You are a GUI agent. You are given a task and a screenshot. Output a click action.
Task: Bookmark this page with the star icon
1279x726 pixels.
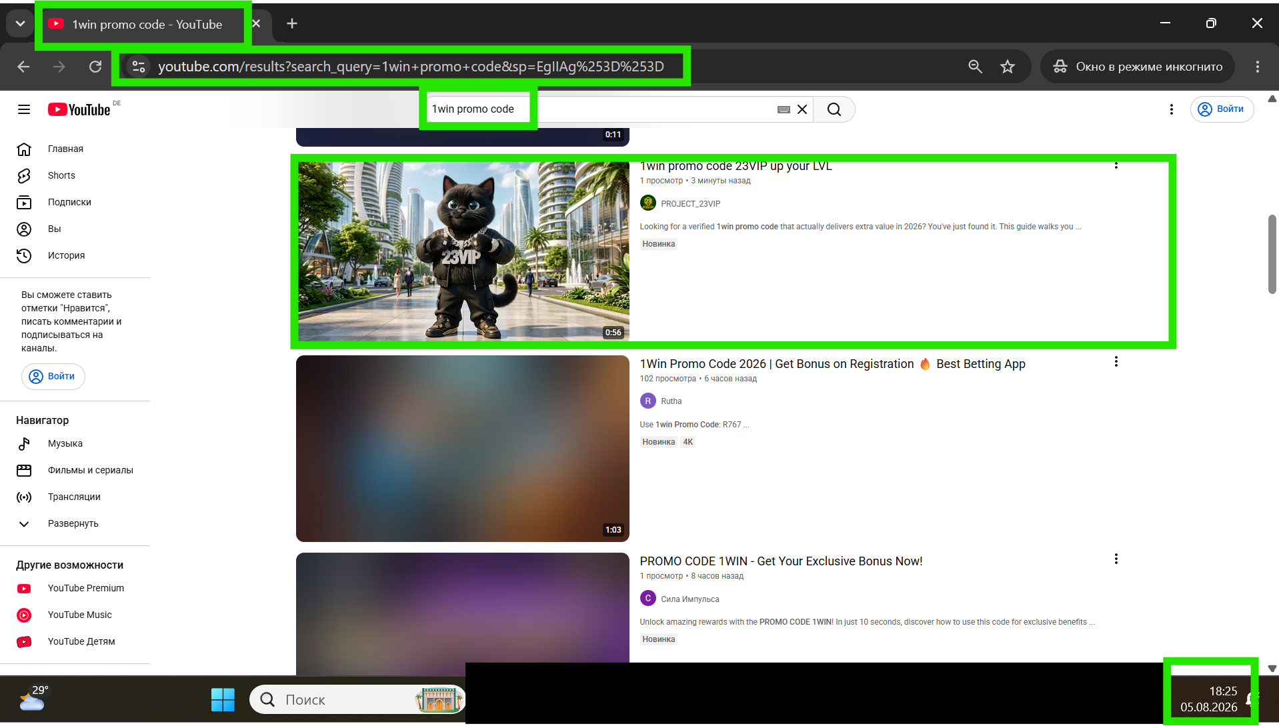1008,67
